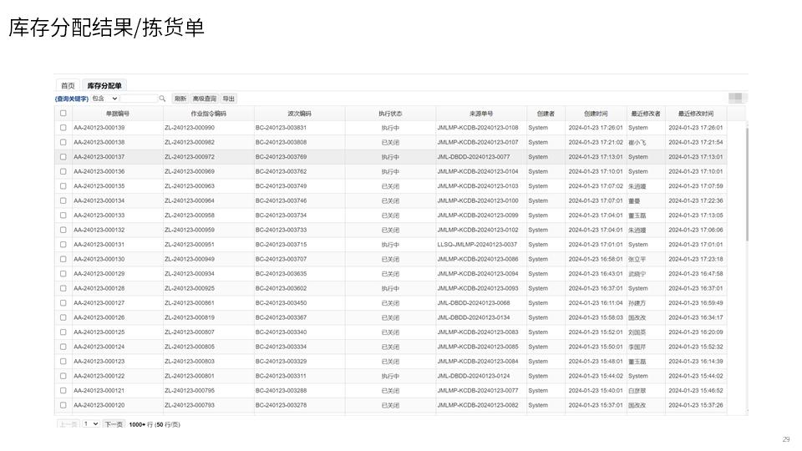Select all rows with header checkbox
The image size is (802, 451).
point(63,114)
